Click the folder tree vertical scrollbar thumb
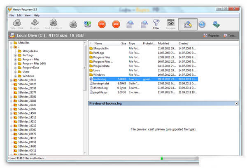The height and width of the screenshot is (168, 247). 84,68
